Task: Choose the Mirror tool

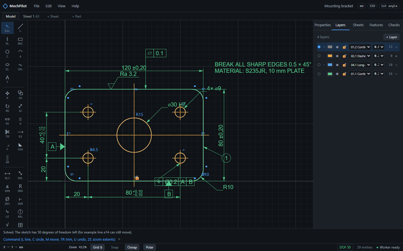Action: click(x=7, y=121)
